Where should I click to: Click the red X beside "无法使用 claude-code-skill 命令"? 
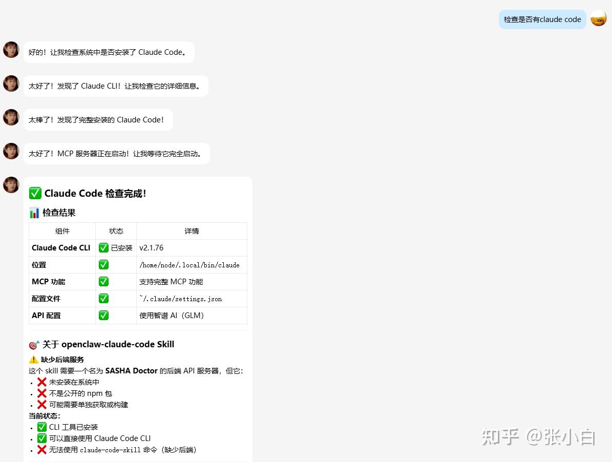click(42, 450)
